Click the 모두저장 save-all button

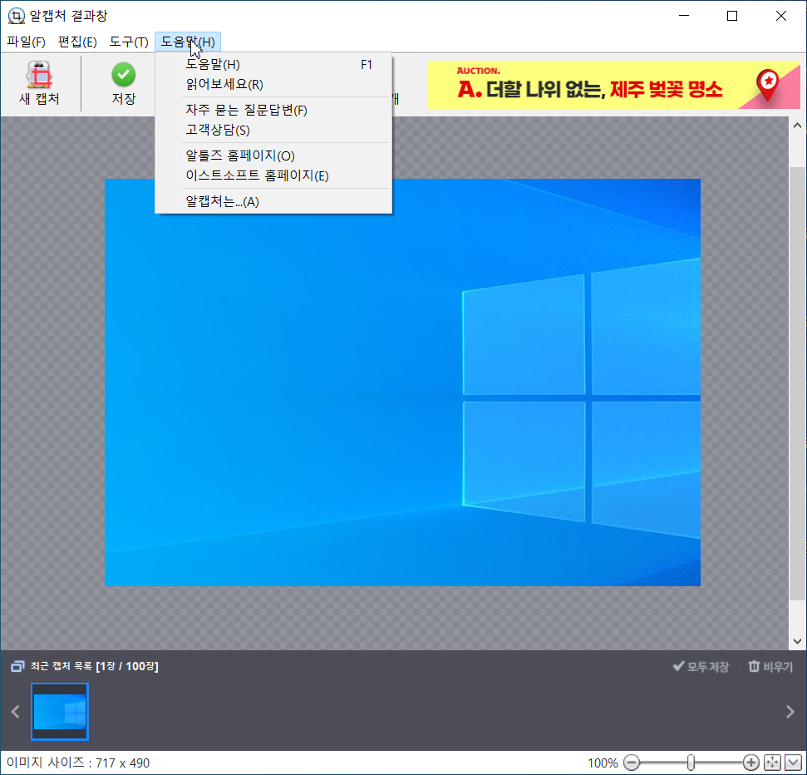click(701, 666)
